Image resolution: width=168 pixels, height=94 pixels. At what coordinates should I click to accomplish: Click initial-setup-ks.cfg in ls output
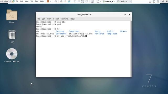(81, 34)
